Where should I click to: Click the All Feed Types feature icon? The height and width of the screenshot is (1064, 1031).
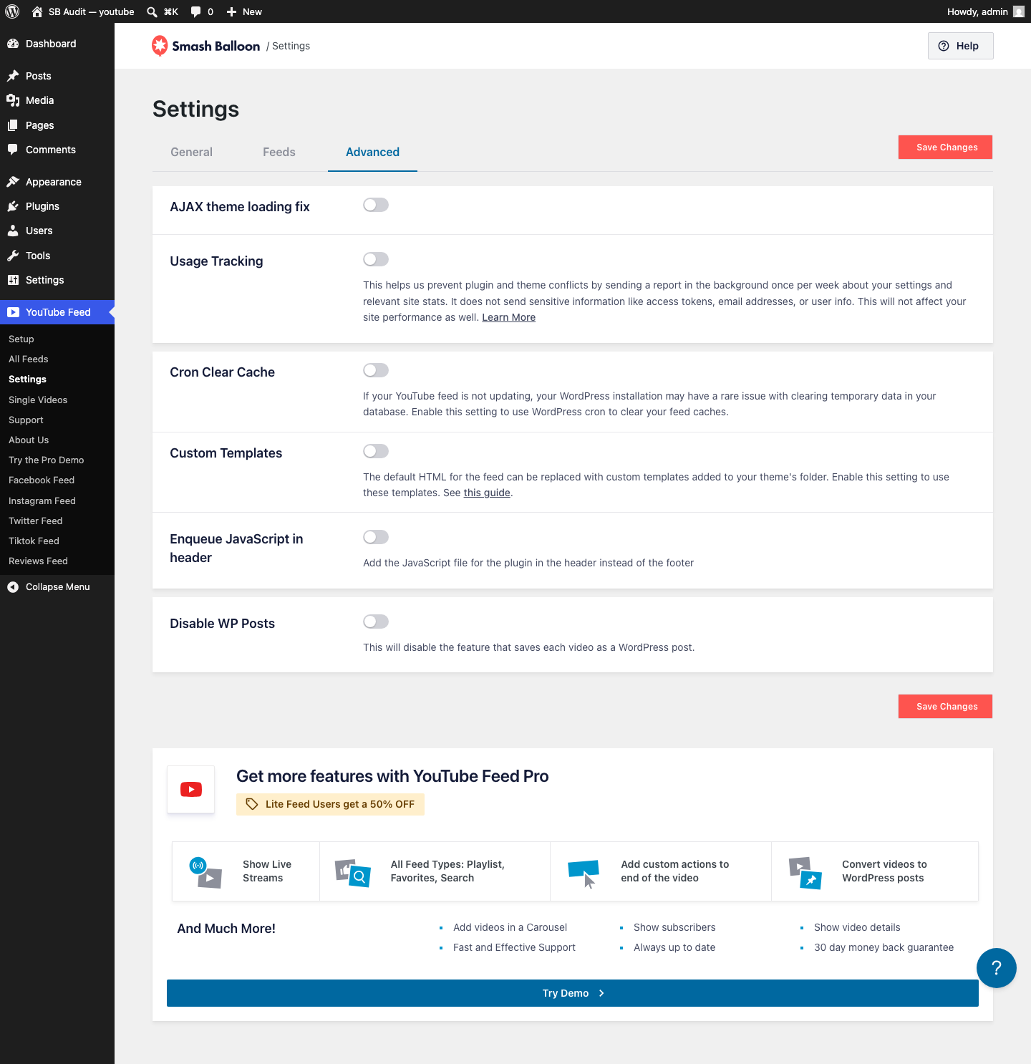353,873
